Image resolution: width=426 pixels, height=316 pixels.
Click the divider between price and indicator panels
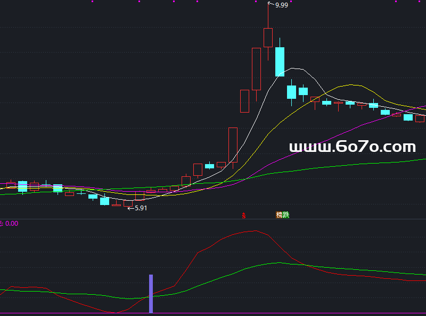pos(213,219)
